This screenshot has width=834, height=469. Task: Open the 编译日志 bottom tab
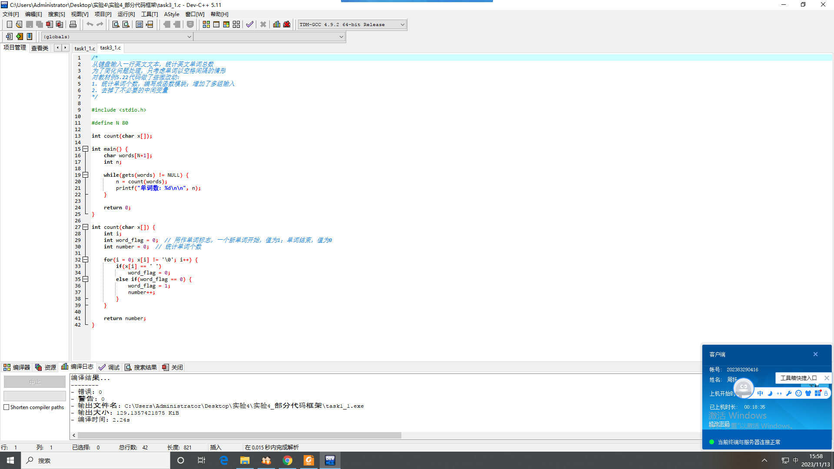(x=78, y=367)
